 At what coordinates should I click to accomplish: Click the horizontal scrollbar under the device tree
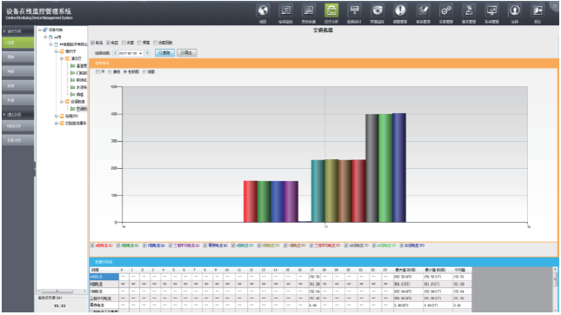(62, 292)
